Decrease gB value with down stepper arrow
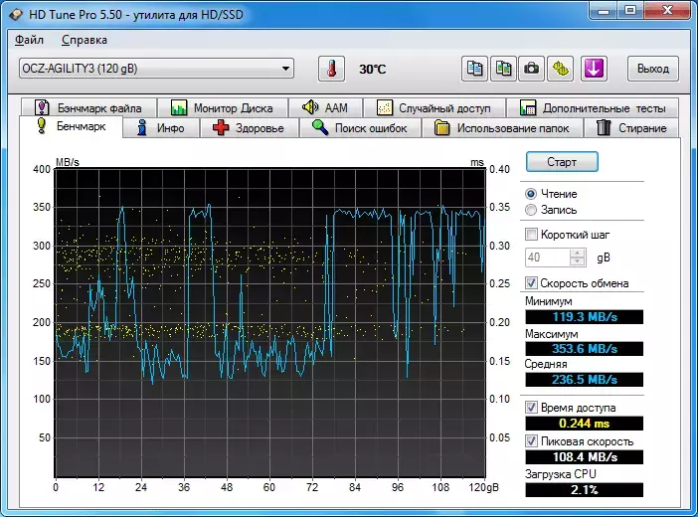This screenshot has width=698, height=517. (x=578, y=261)
